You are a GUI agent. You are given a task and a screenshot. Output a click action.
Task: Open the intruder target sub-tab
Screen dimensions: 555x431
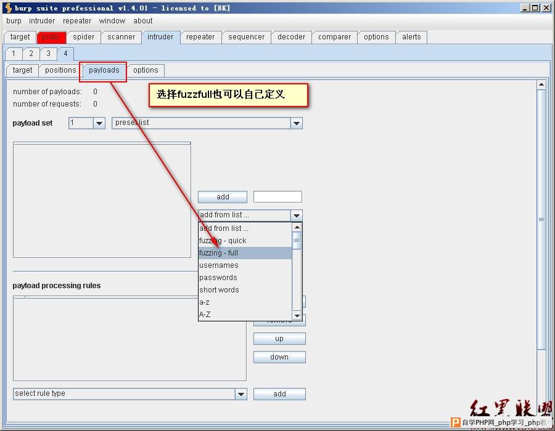(22, 70)
